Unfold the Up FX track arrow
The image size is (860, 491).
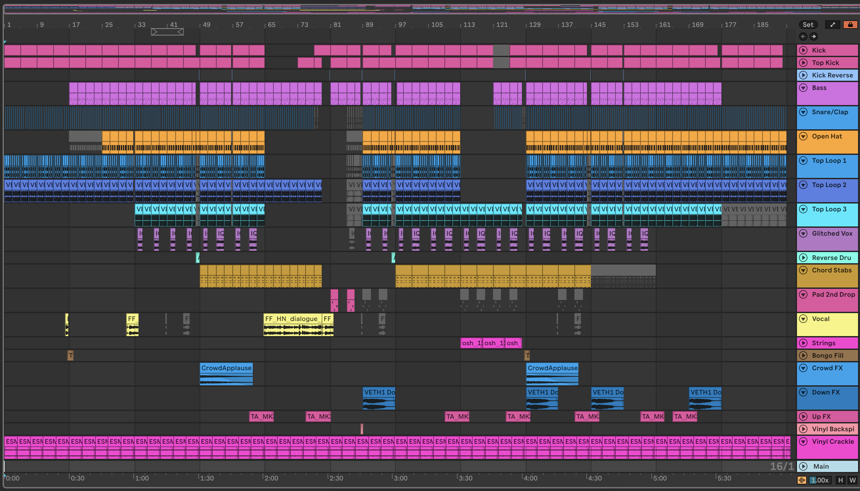(x=803, y=416)
